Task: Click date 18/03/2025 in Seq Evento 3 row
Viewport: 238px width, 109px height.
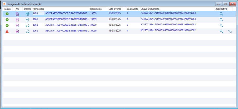Action: tap(115, 25)
